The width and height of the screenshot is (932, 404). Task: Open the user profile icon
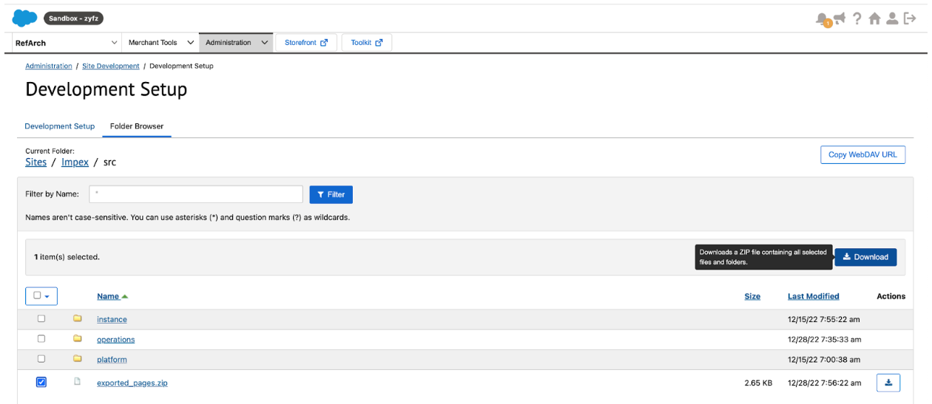click(x=893, y=18)
